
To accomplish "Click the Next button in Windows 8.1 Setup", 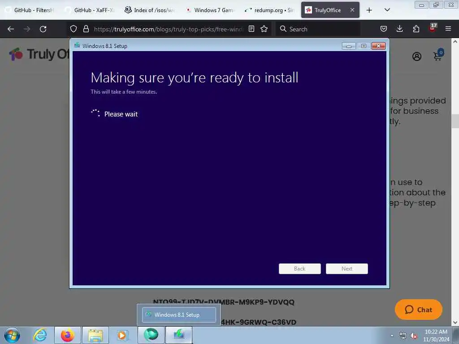I will (x=347, y=269).
